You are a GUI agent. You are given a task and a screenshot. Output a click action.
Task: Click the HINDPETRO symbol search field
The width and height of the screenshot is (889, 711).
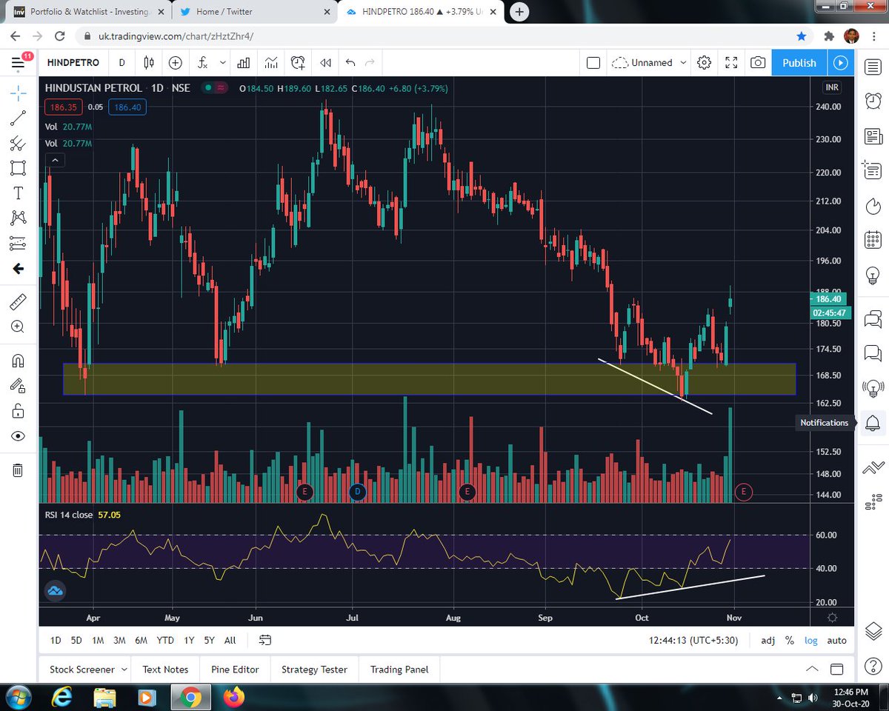click(x=73, y=63)
